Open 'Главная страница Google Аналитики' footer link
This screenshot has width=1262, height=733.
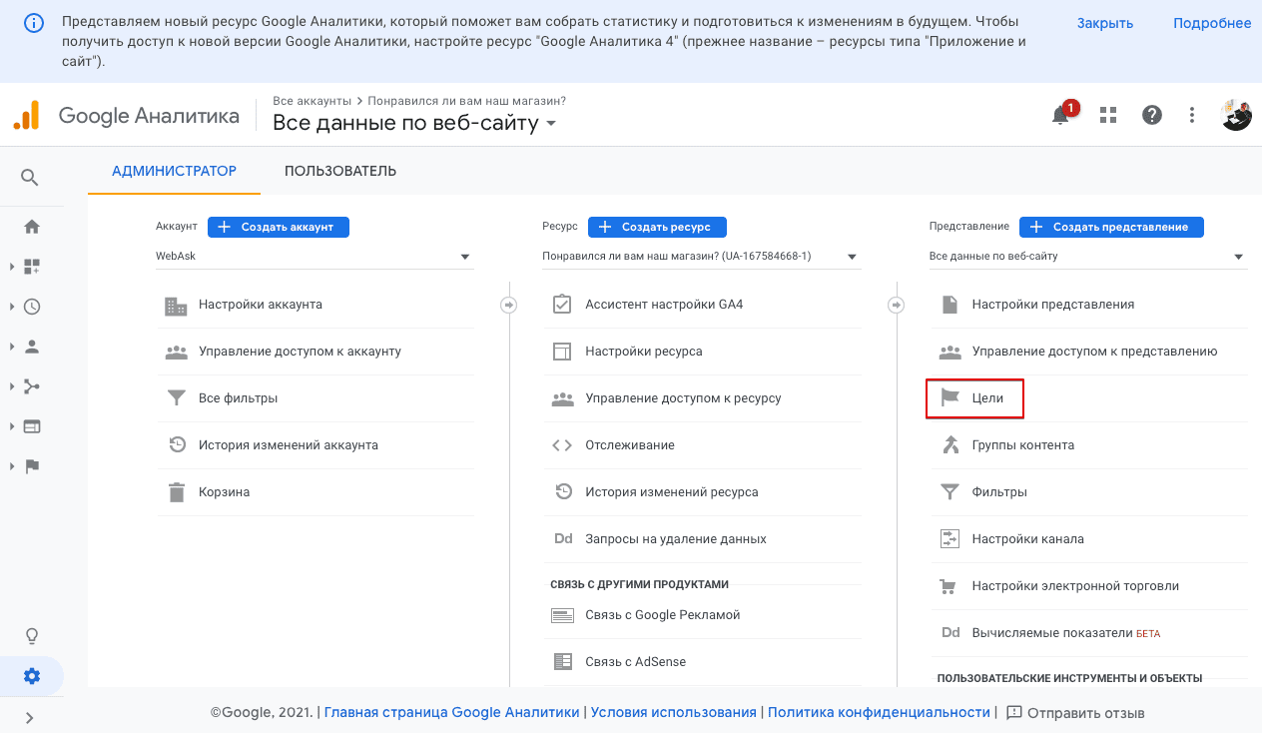coord(452,713)
